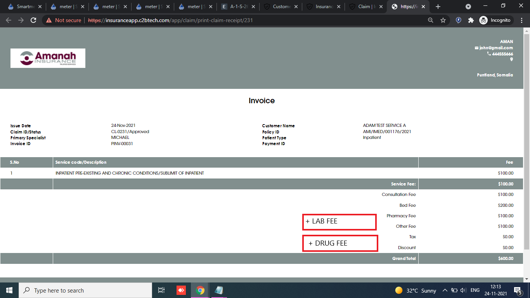Click the blue shield extension icon
Image resolution: width=530 pixels, height=298 pixels.
click(459, 20)
